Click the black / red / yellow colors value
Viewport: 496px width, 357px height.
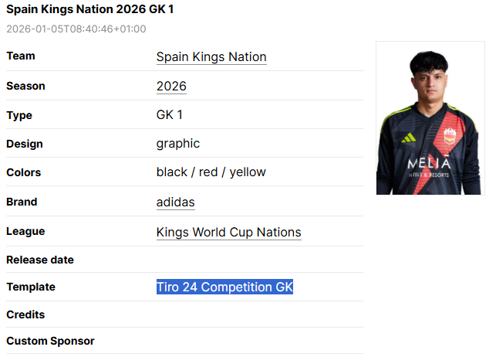[211, 172]
